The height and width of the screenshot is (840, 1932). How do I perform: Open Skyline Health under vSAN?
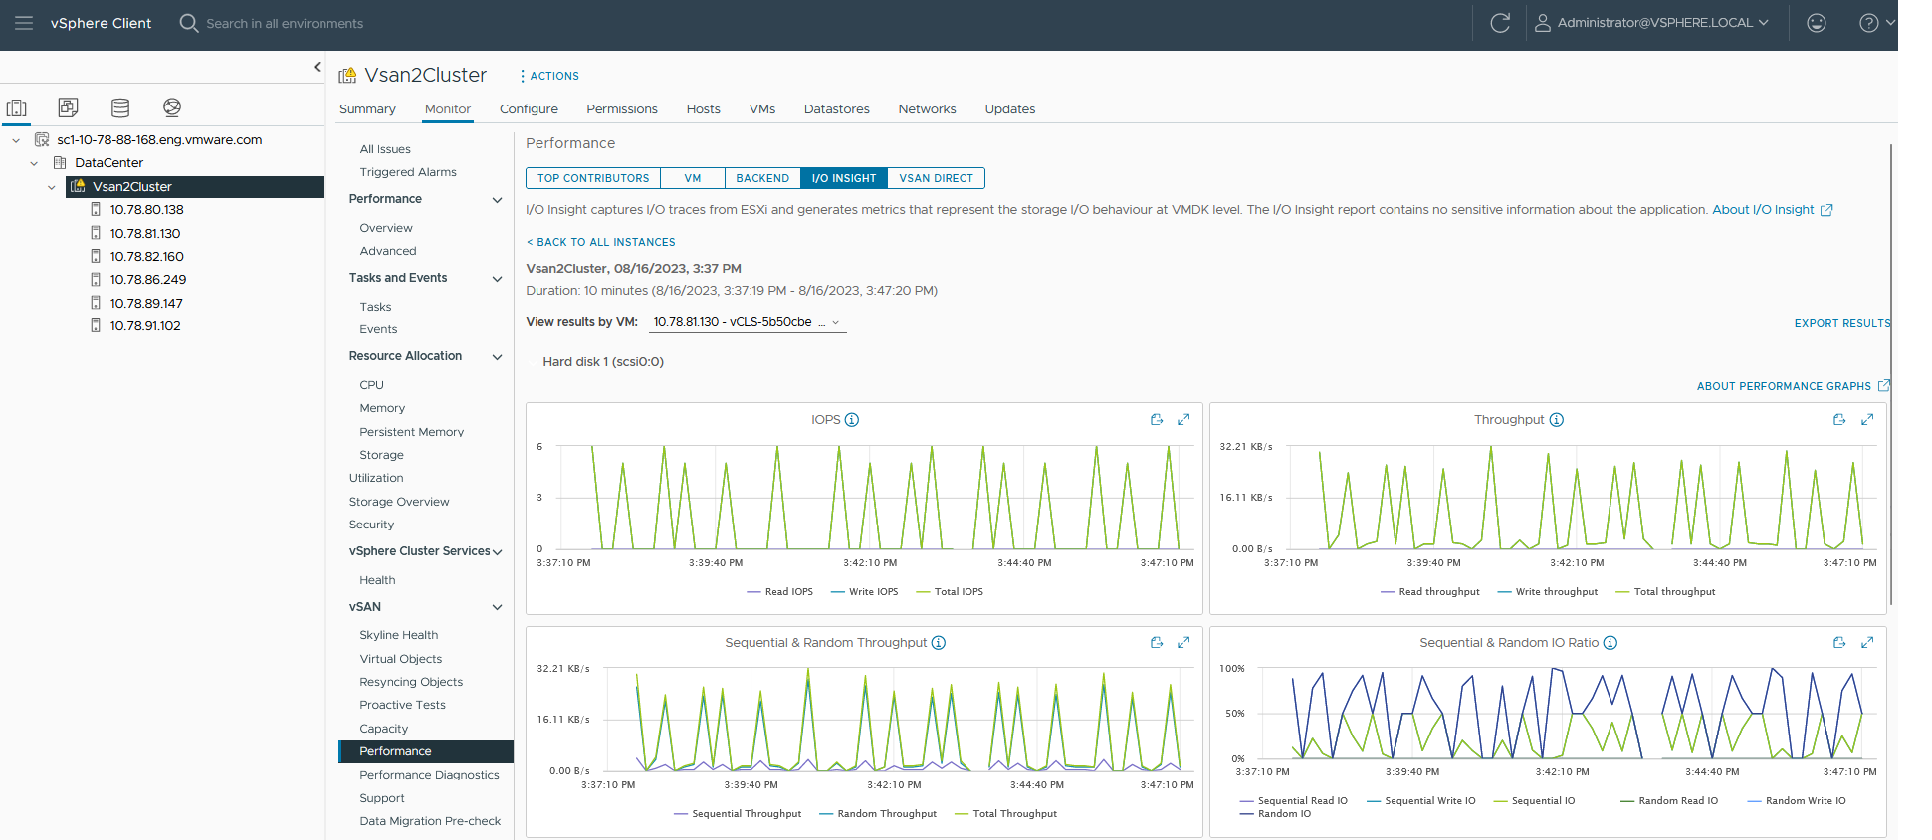[x=398, y=635]
